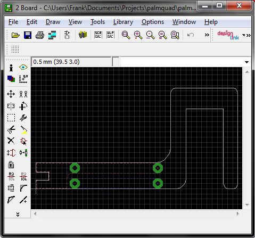Expand more tools at sidebar bottom
This screenshot has height=238, width=255.
tap(18, 214)
